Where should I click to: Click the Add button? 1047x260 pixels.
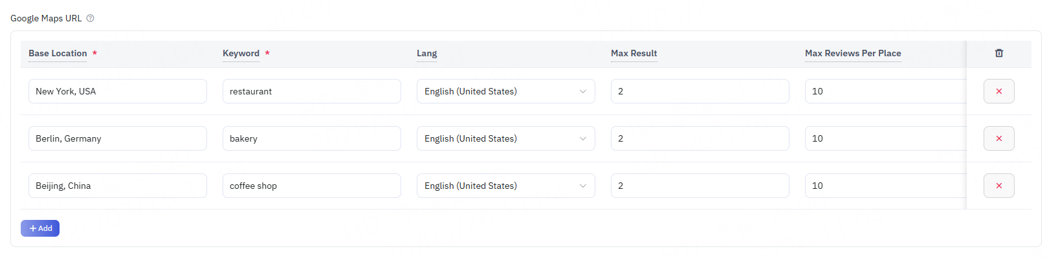coord(40,228)
